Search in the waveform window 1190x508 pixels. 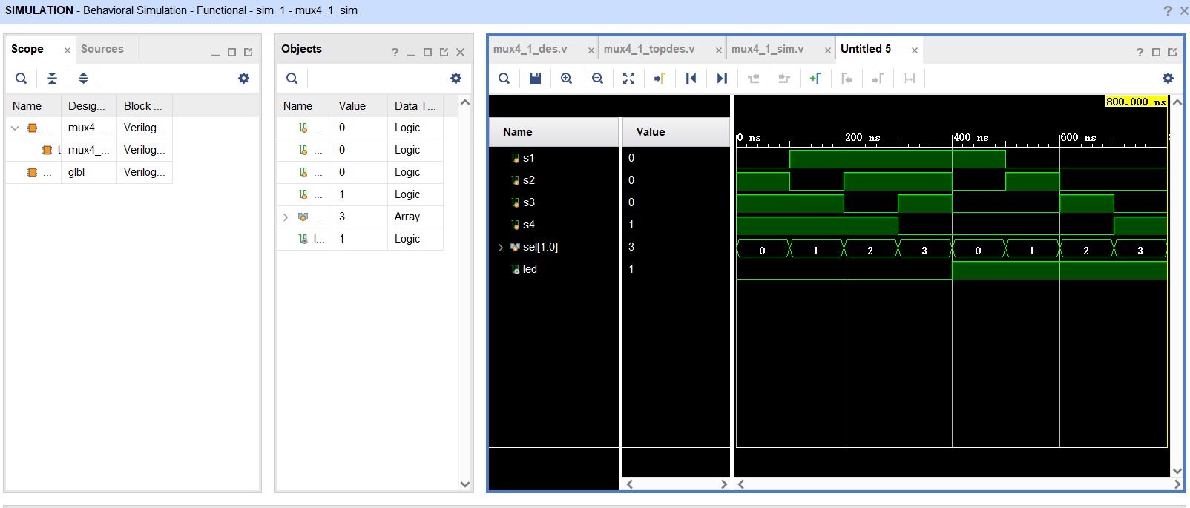pos(504,78)
